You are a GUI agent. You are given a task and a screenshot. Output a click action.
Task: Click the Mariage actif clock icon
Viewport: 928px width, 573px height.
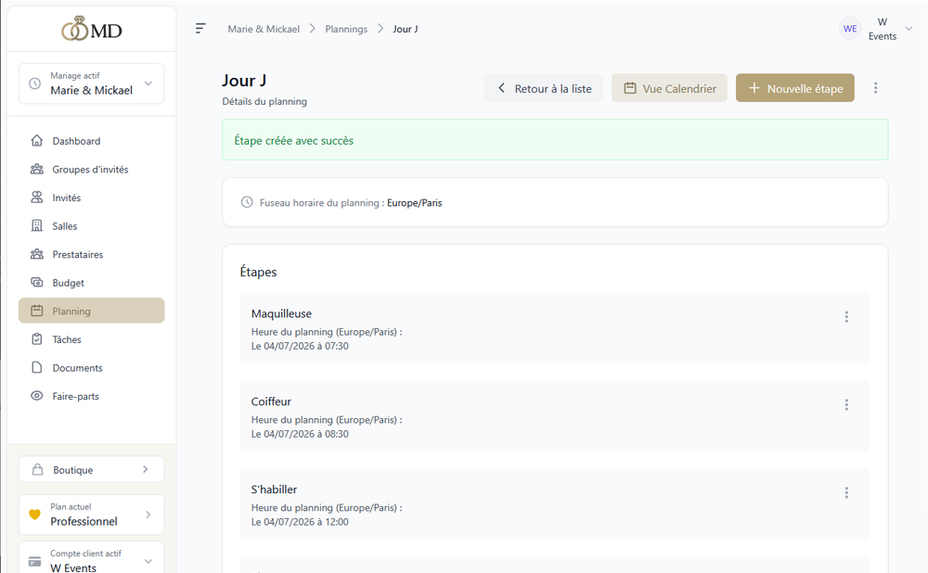pyautogui.click(x=35, y=83)
